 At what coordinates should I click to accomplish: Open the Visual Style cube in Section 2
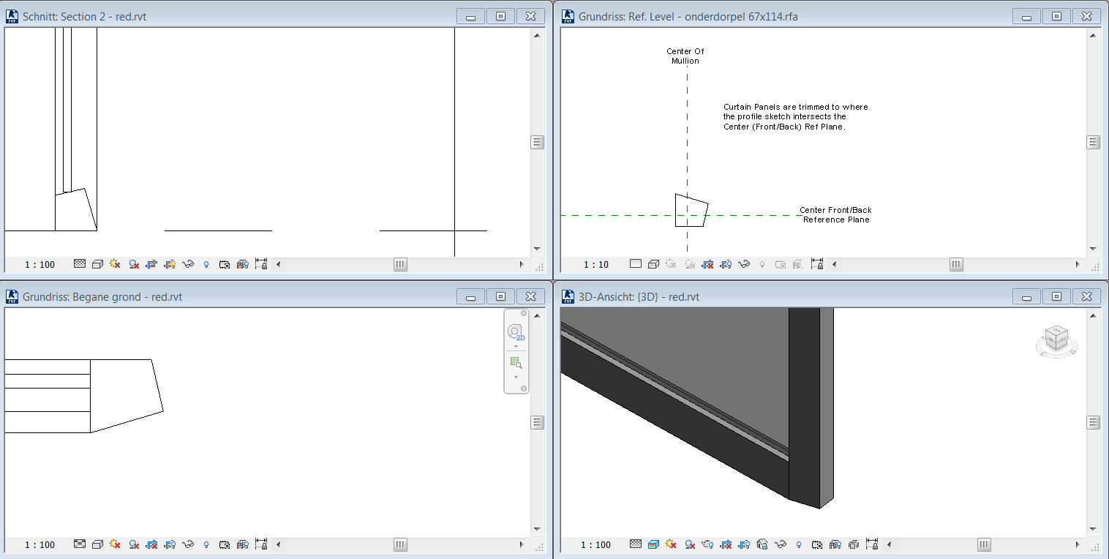tap(97, 264)
